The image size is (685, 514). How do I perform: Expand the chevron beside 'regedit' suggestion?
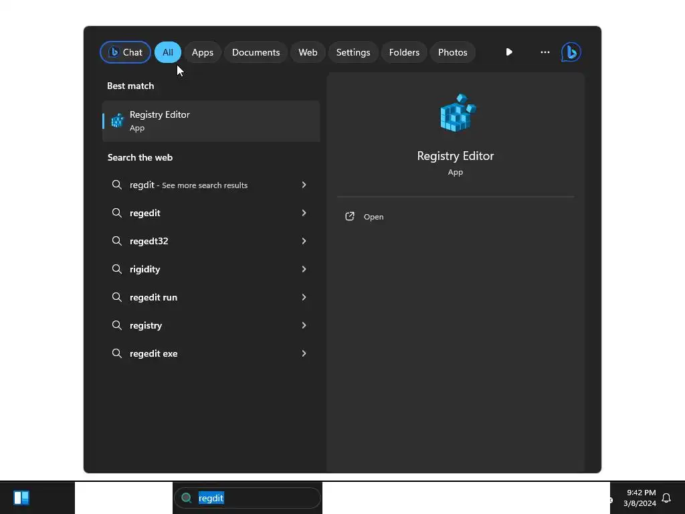(x=304, y=213)
